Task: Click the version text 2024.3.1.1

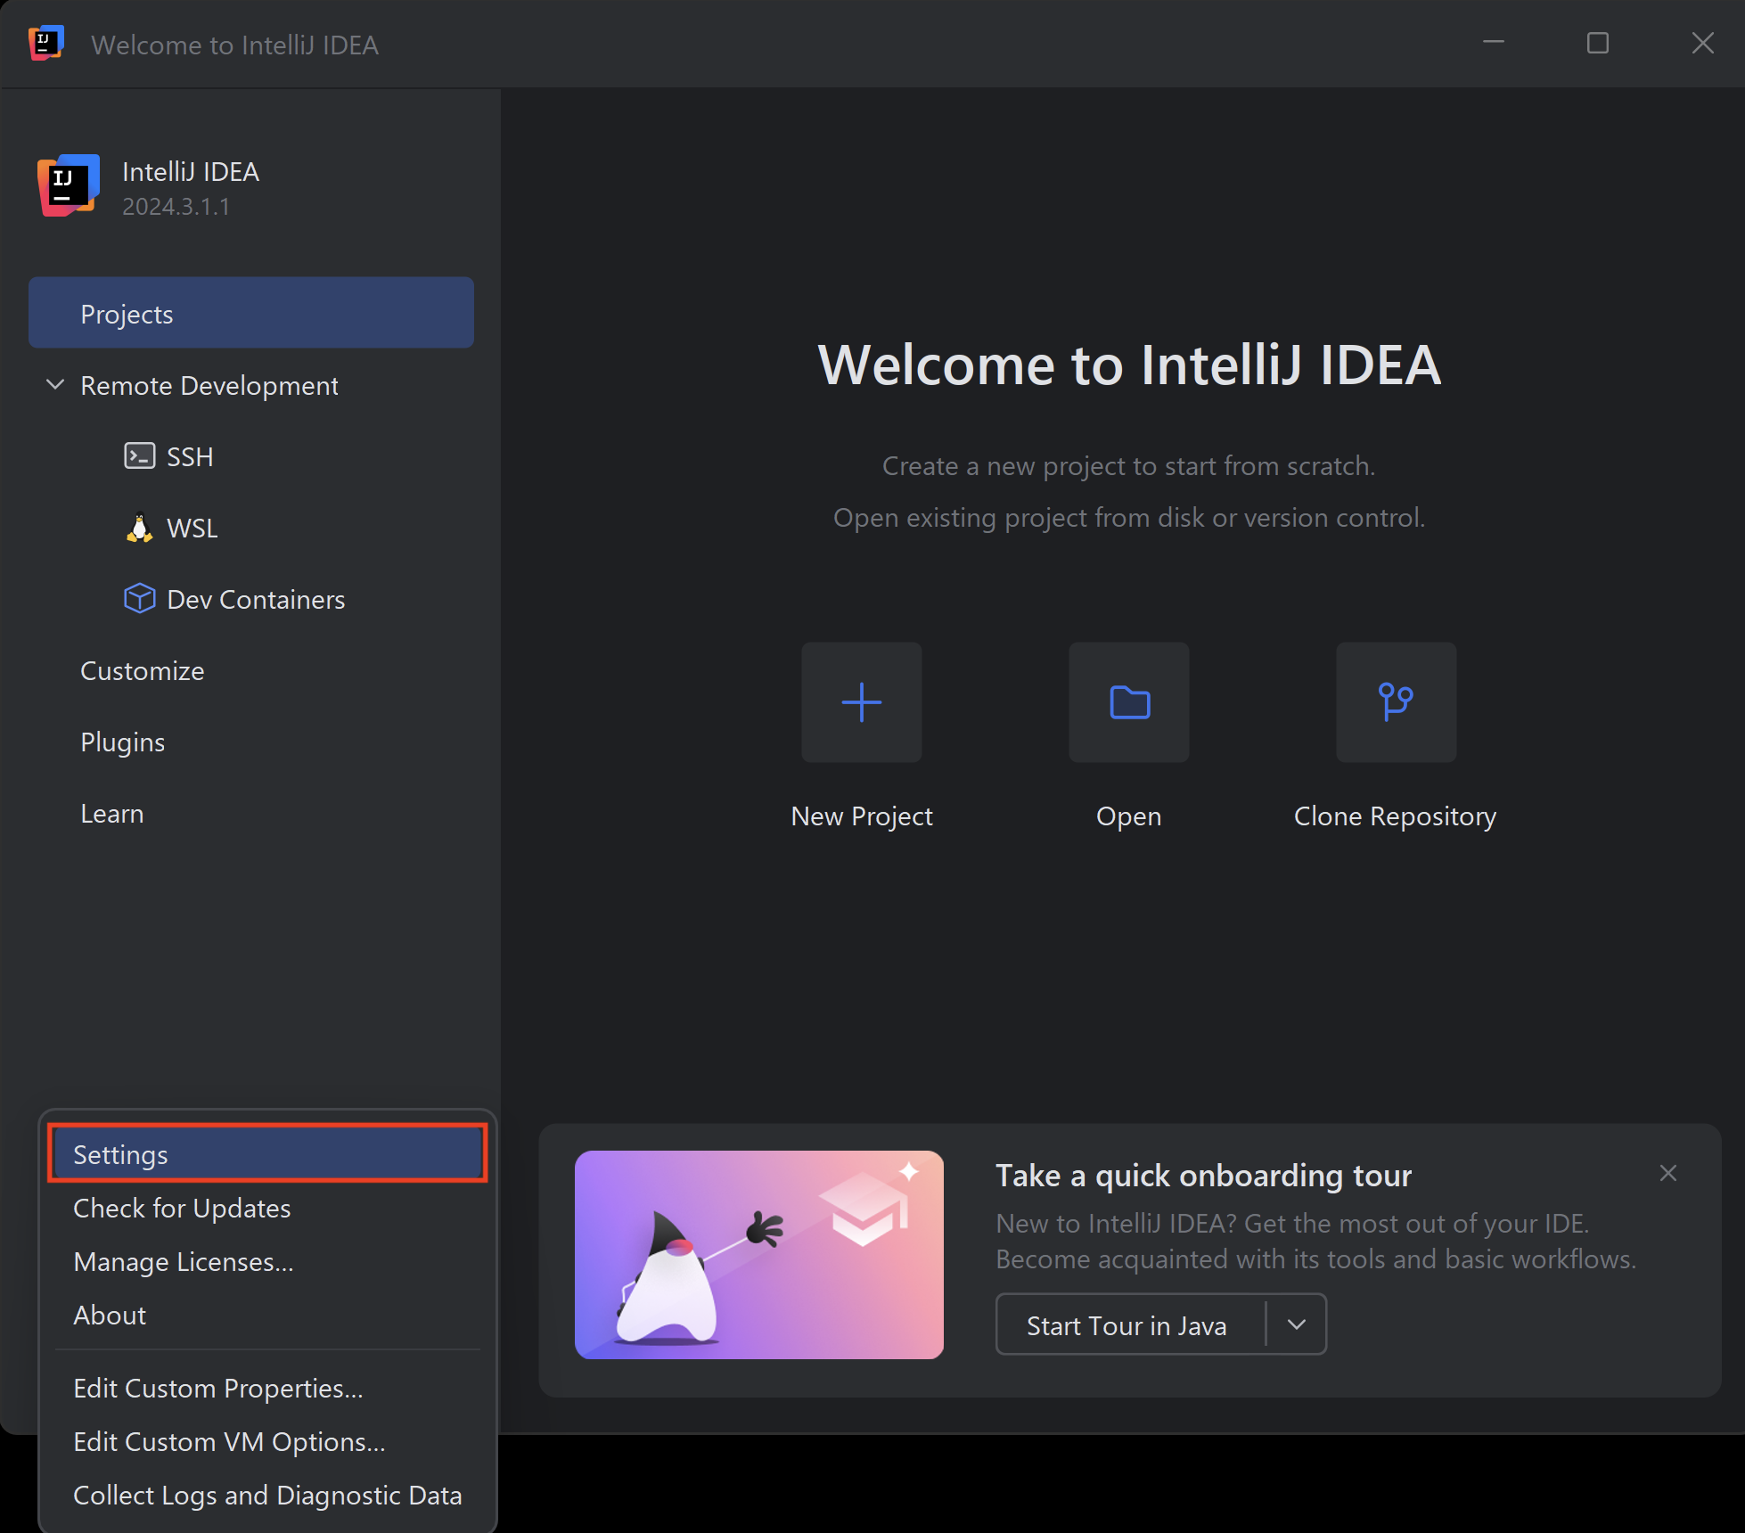Action: tap(176, 206)
